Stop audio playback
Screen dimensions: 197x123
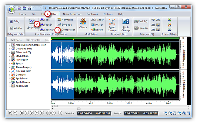click(22, 113)
